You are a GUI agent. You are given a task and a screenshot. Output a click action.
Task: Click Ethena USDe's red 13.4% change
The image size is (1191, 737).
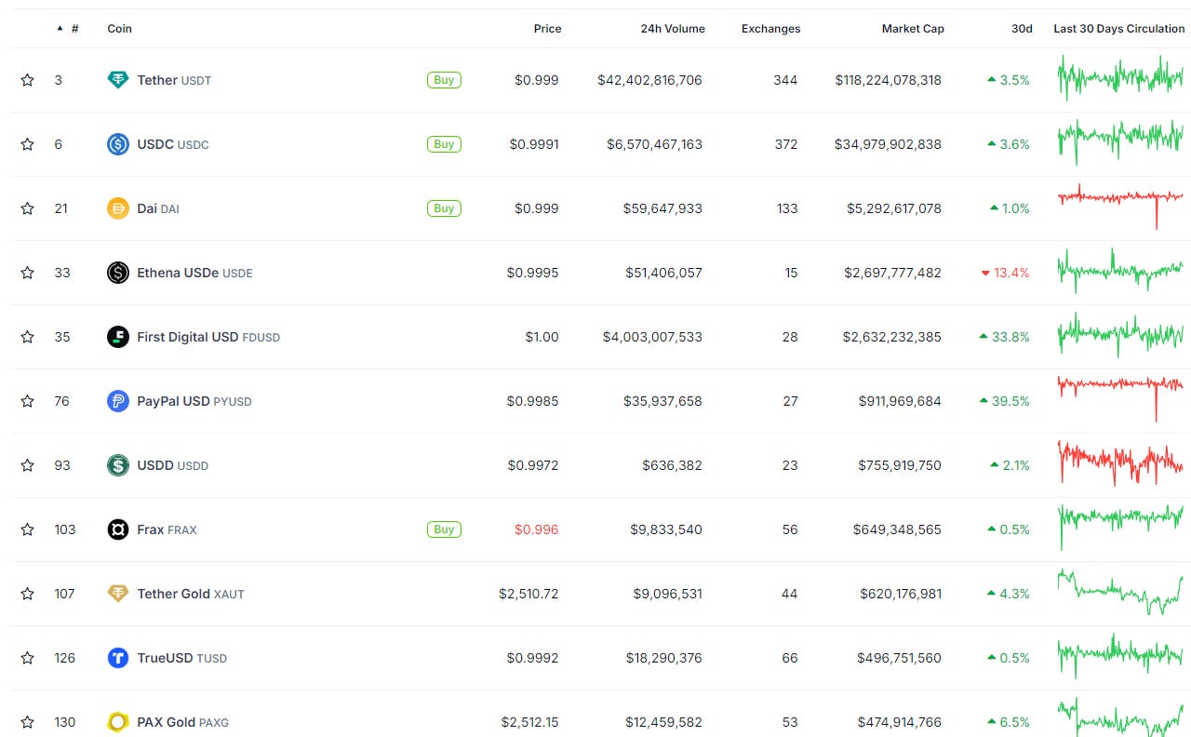tap(1006, 273)
